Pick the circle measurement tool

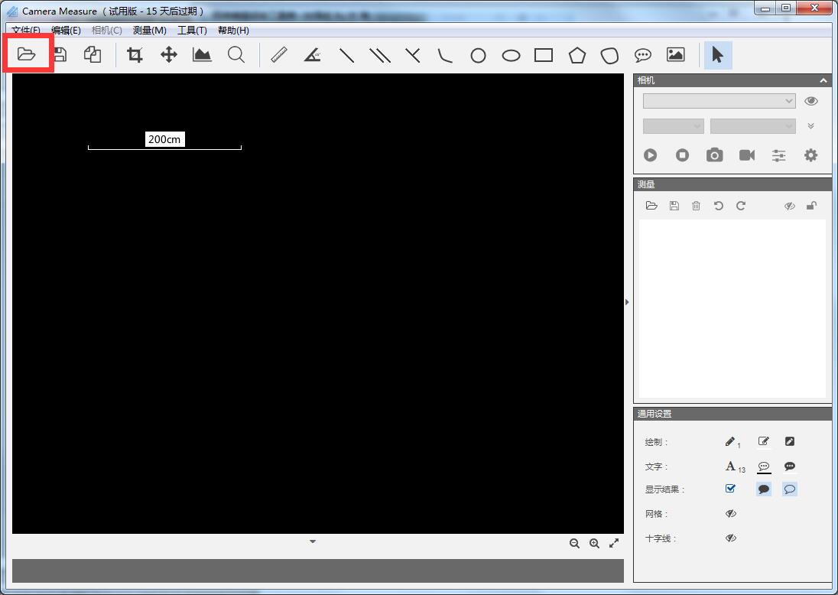478,55
